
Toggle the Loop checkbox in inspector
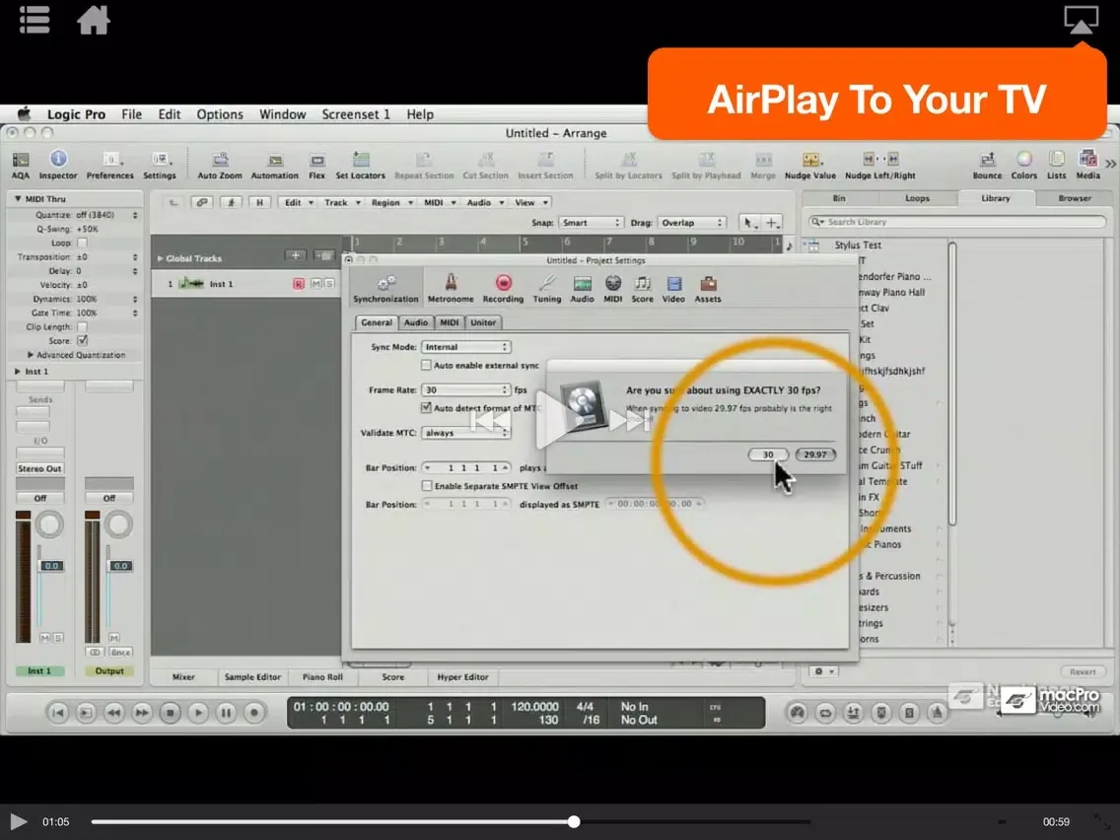point(82,243)
